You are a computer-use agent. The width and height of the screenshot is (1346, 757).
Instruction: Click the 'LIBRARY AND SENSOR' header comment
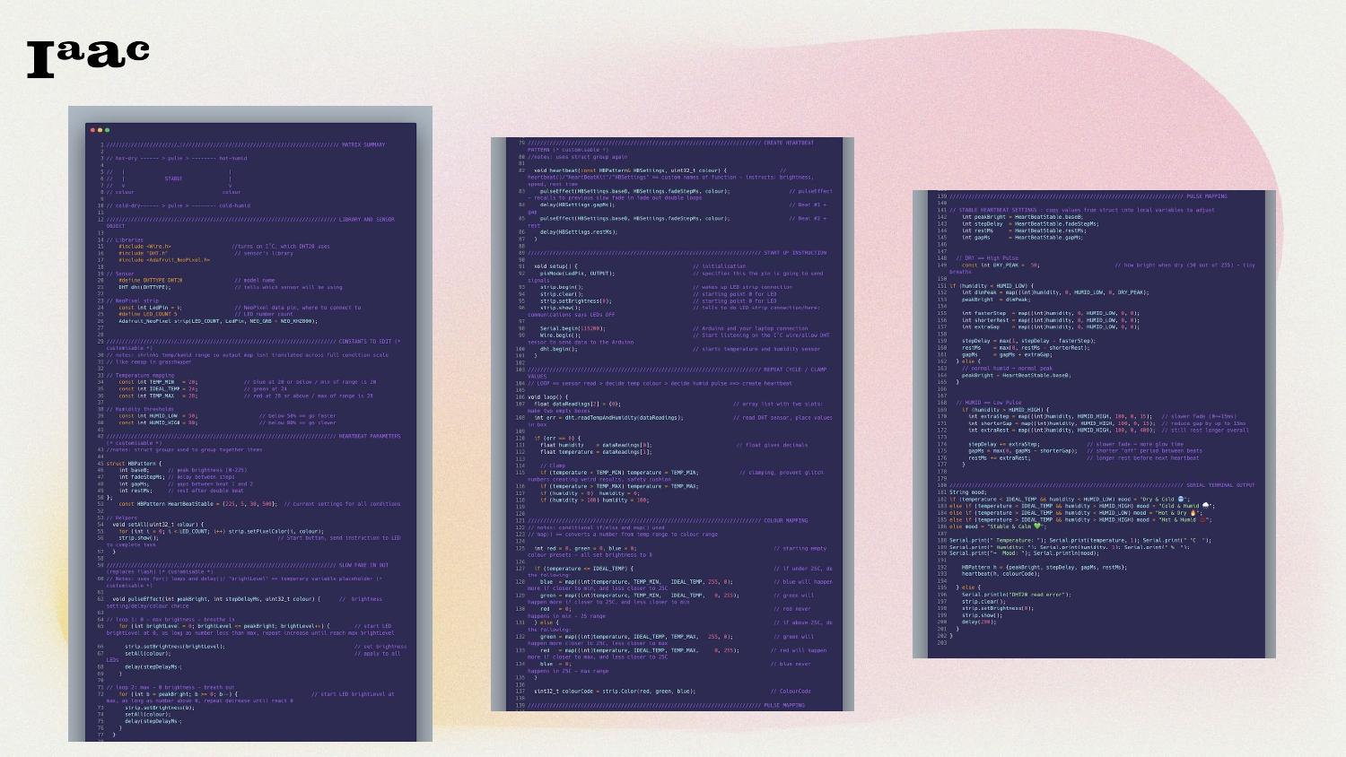[366, 219]
